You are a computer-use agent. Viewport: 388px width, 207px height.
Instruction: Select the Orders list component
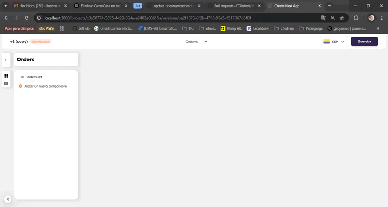[34, 77]
